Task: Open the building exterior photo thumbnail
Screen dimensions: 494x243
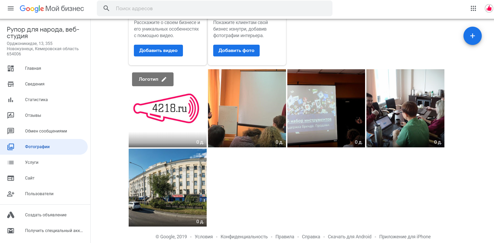Action: (x=168, y=188)
